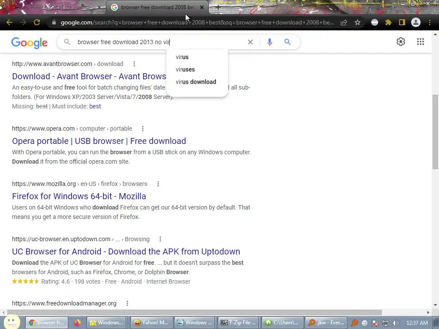Open the network tray icon

(385, 323)
